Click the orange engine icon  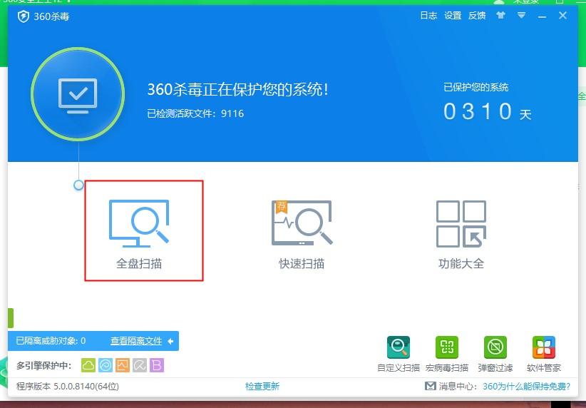tap(123, 365)
